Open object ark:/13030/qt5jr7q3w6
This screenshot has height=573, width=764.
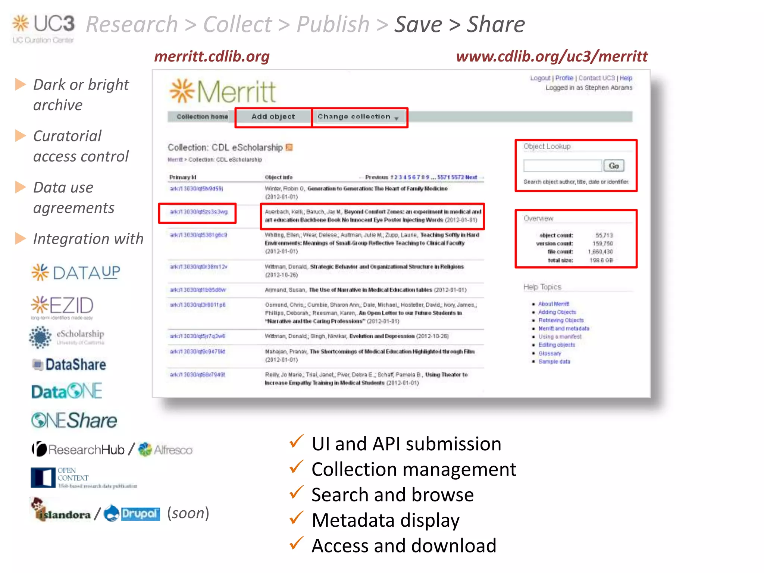point(198,336)
